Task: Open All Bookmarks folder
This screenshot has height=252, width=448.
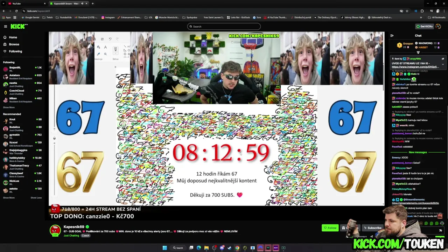Action: click(x=437, y=17)
